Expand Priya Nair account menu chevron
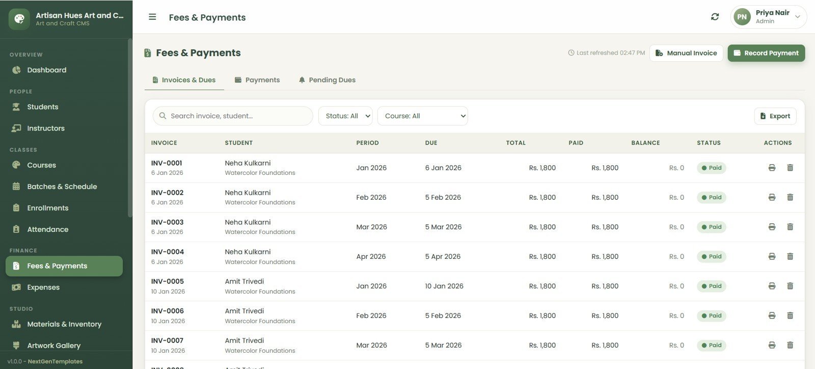This screenshot has height=369, width=815. click(798, 17)
